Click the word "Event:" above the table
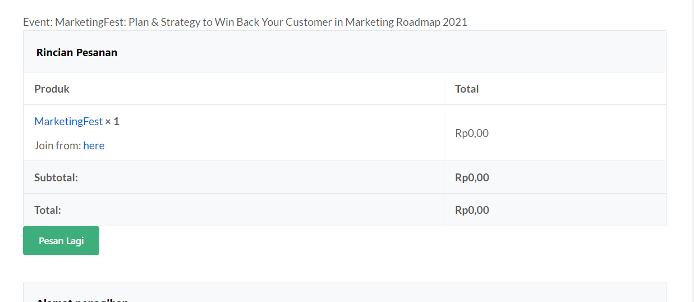 [38, 22]
